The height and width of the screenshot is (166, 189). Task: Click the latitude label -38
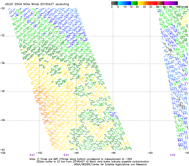2,120
